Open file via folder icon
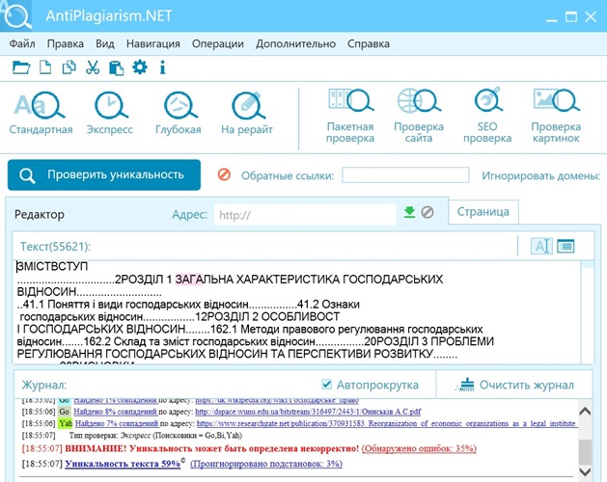The image size is (607, 482). tap(21, 67)
